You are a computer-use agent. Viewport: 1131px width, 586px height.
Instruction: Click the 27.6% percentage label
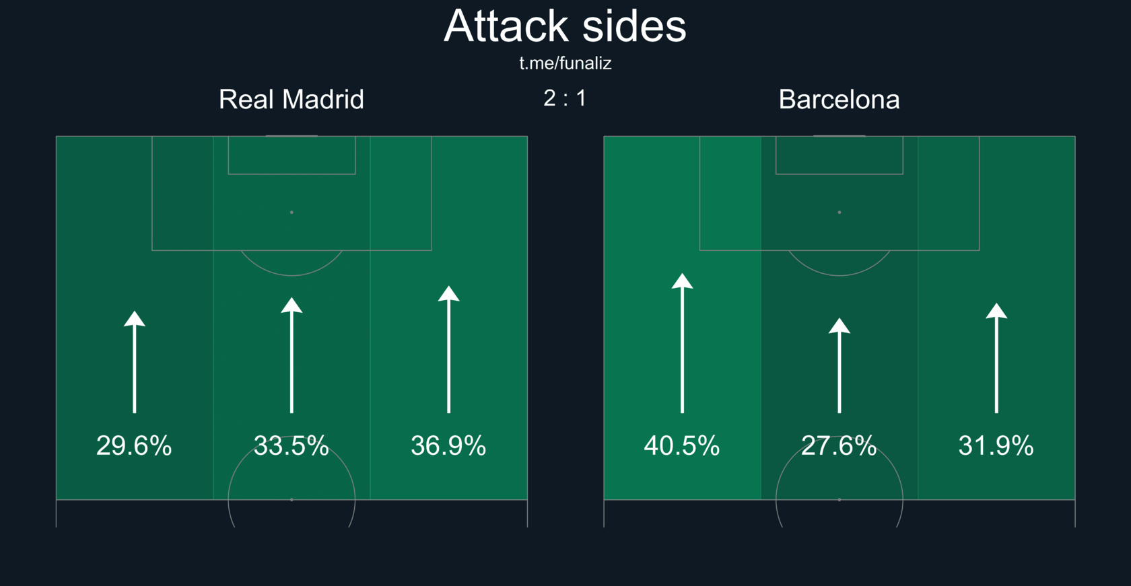(839, 445)
